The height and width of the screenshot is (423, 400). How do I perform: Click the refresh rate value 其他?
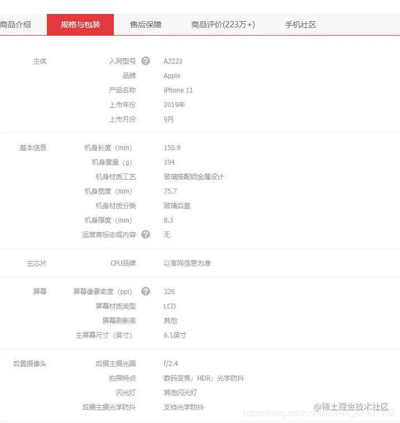coord(170,321)
